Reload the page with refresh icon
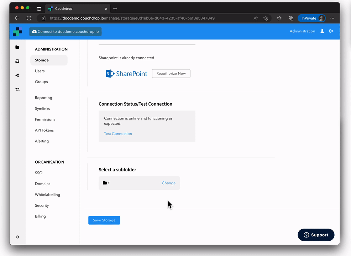 29,18
